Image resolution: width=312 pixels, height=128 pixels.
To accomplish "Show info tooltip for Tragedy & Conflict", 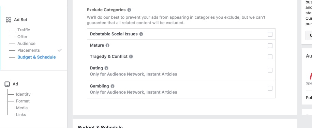I will point(131,57).
